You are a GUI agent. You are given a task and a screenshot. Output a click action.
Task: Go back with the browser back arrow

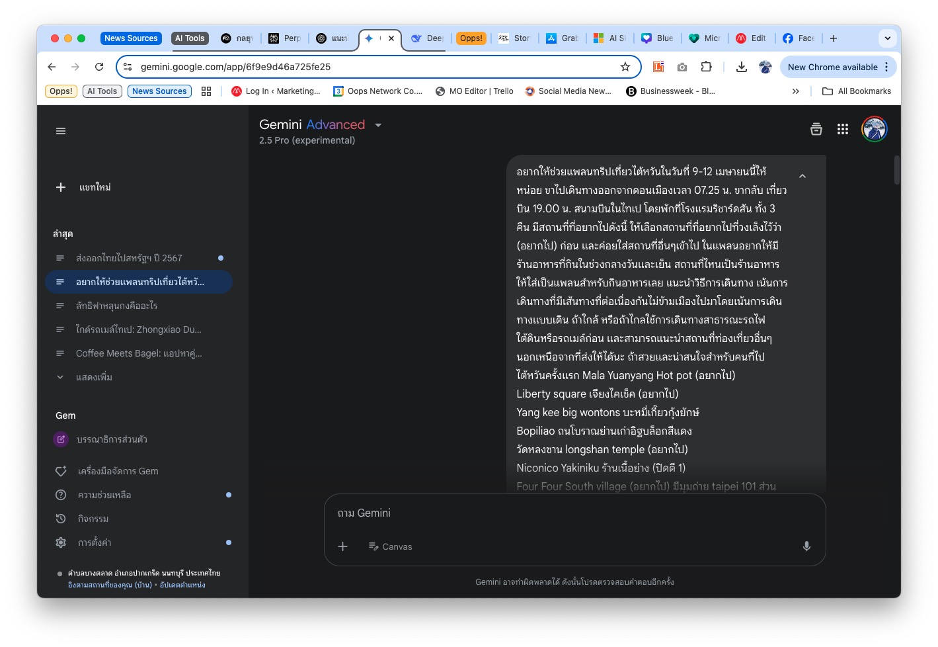[x=52, y=67]
